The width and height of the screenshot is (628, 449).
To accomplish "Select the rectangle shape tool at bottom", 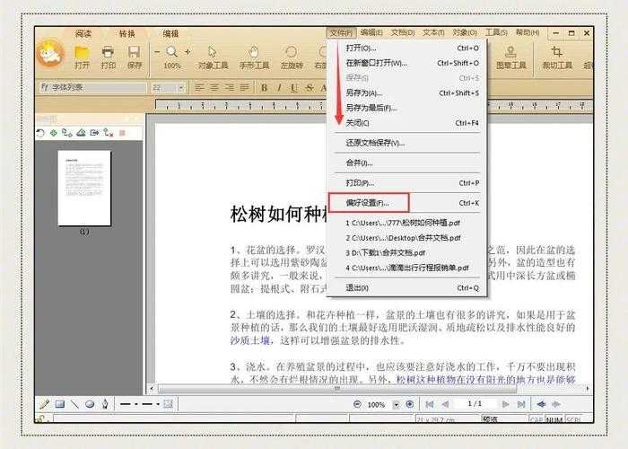I will coord(60,404).
